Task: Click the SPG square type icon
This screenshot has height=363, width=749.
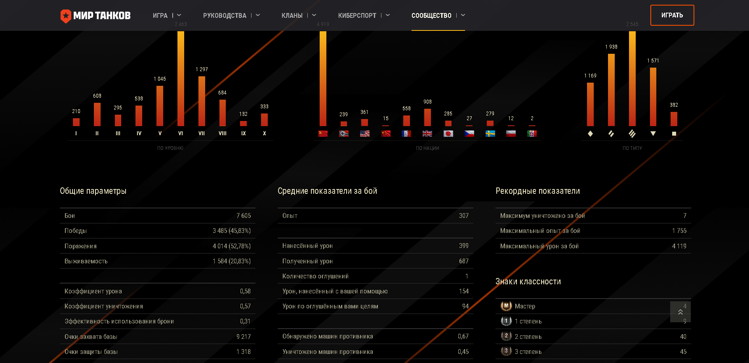Action: pyautogui.click(x=674, y=134)
